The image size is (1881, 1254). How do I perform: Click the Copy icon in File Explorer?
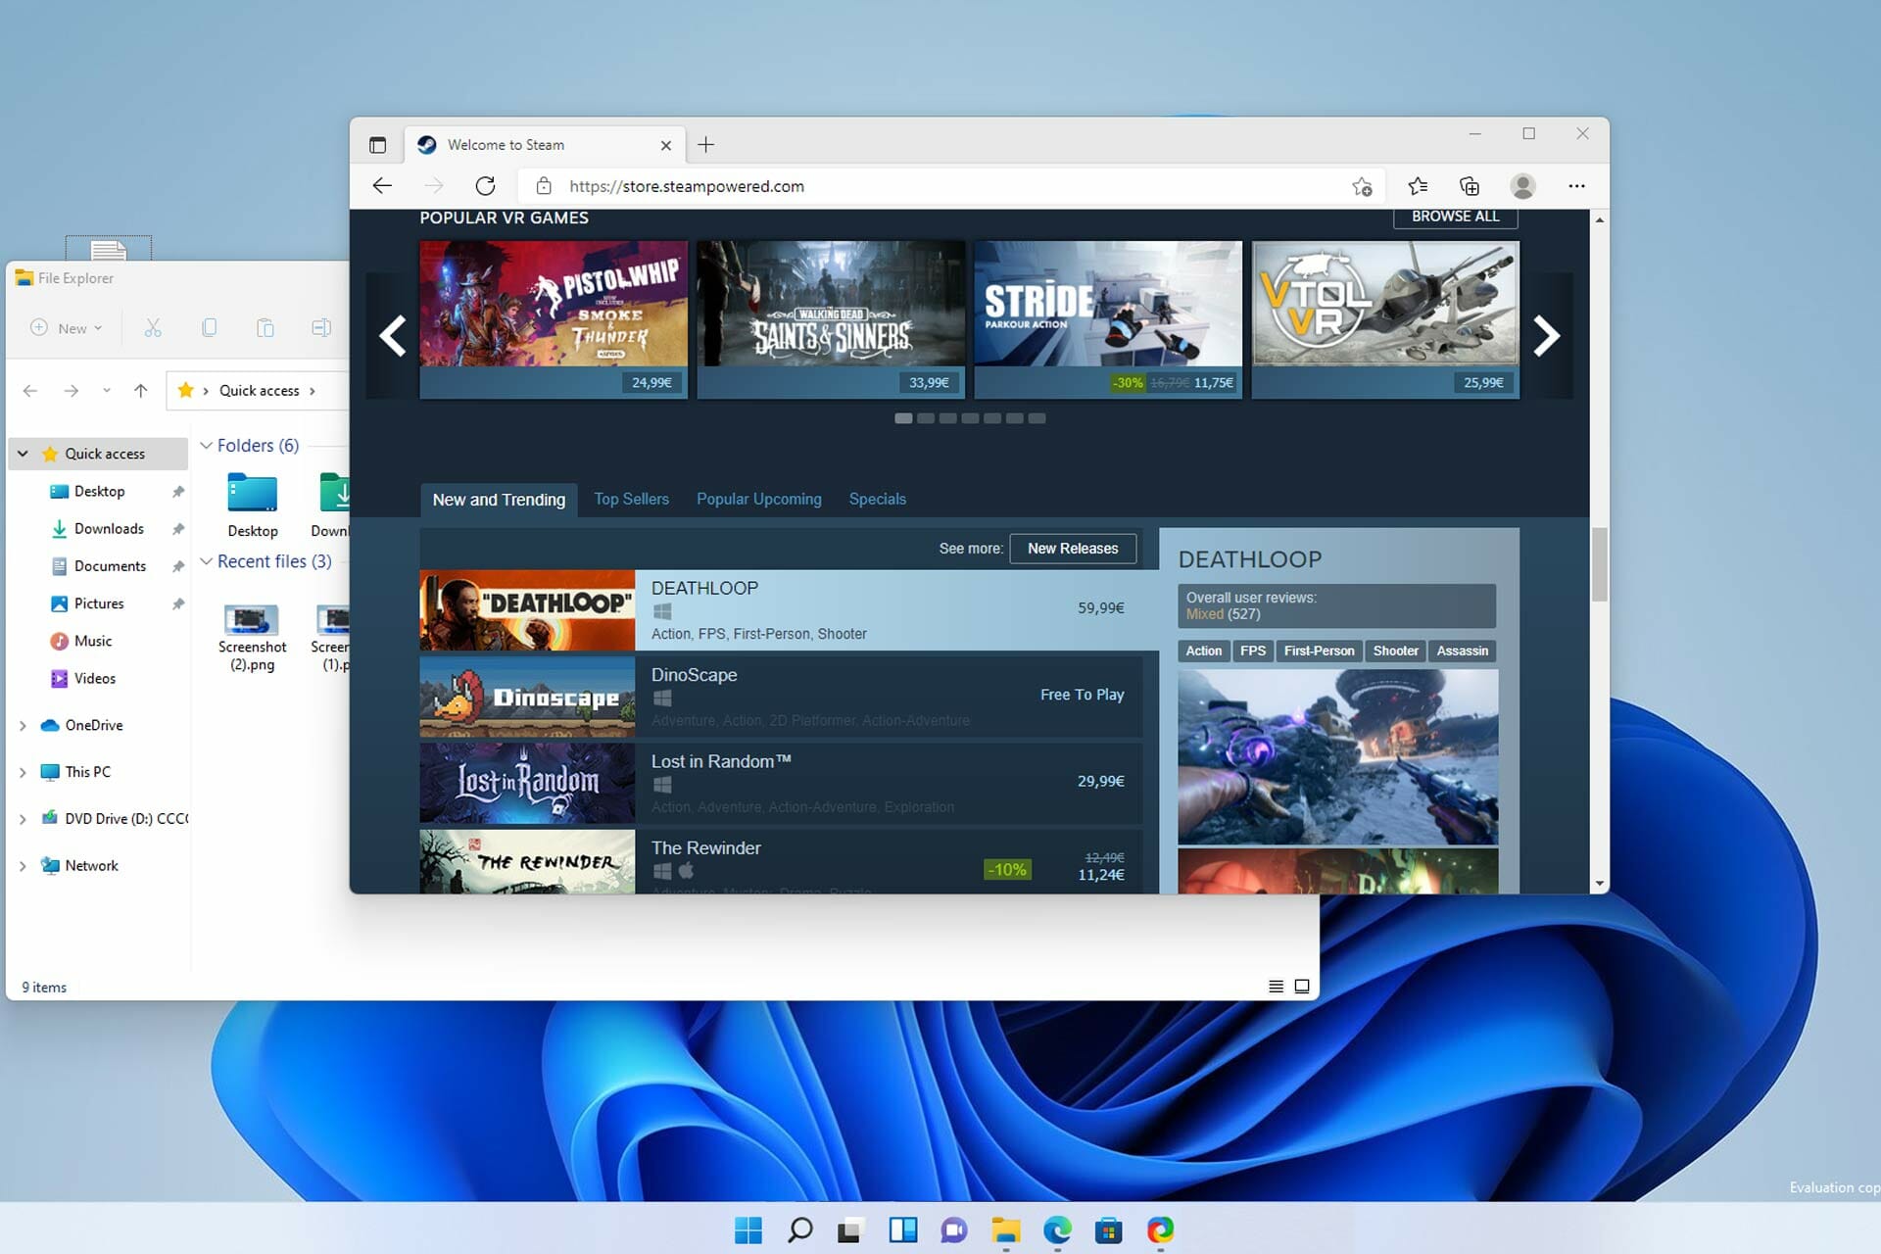[x=209, y=328]
